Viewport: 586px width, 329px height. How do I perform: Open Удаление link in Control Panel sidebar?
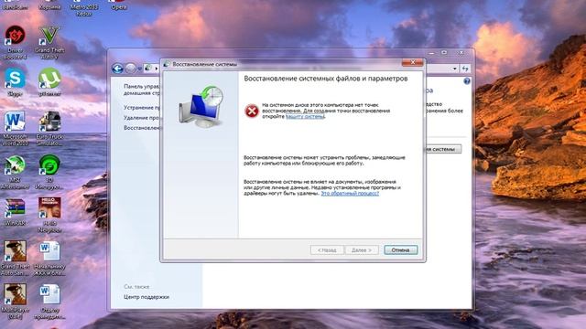(142, 118)
